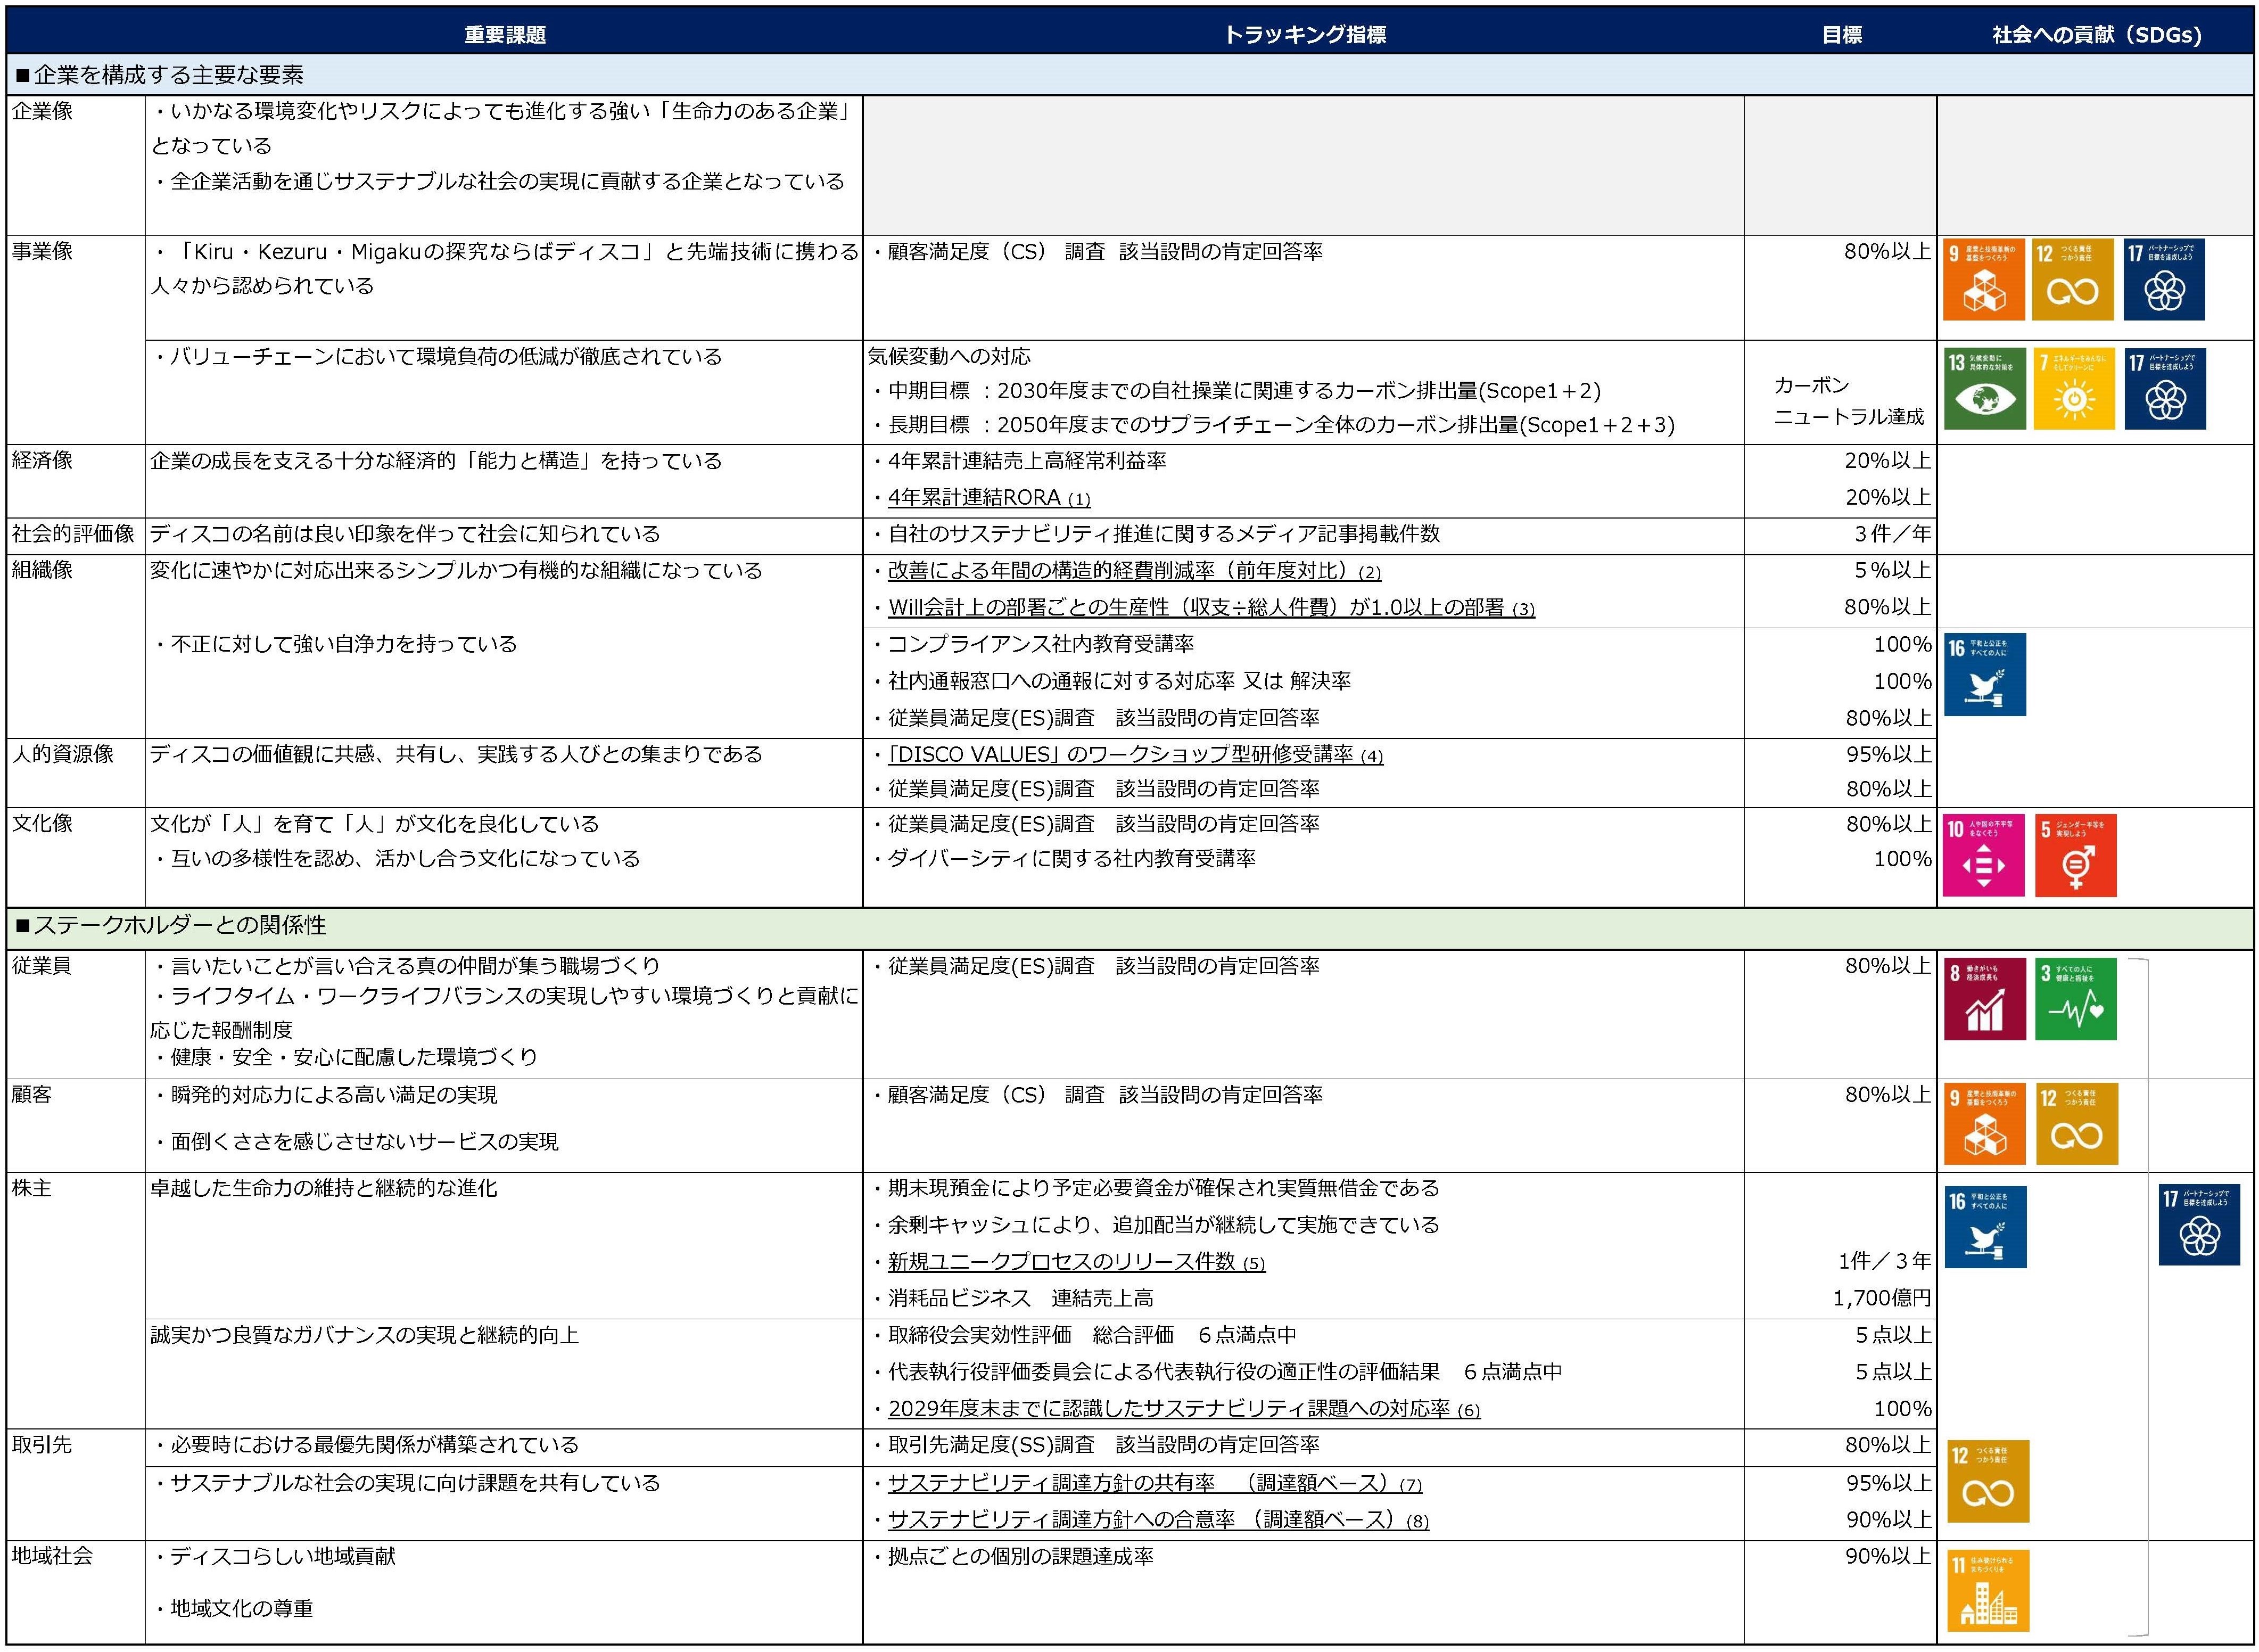The height and width of the screenshot is (1652, 2259).
Task: Click SDG 8 growth chart icon in 従業員 row
Action: [x=1985, y=999]
